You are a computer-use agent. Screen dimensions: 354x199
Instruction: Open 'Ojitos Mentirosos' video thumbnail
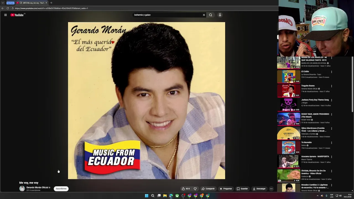point(288,133)
